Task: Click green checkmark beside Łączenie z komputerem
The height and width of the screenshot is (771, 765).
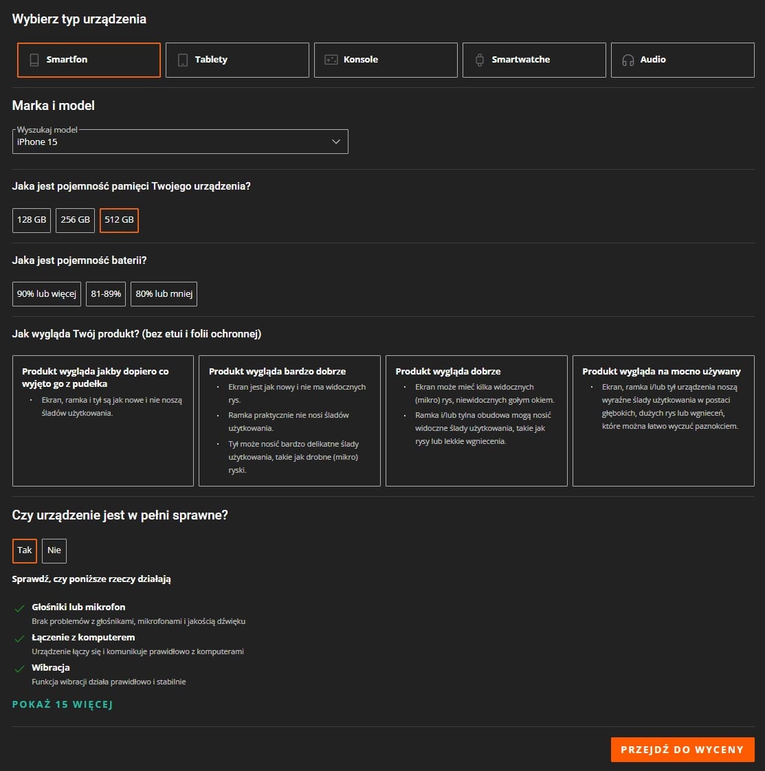Action: click(19, 638)
